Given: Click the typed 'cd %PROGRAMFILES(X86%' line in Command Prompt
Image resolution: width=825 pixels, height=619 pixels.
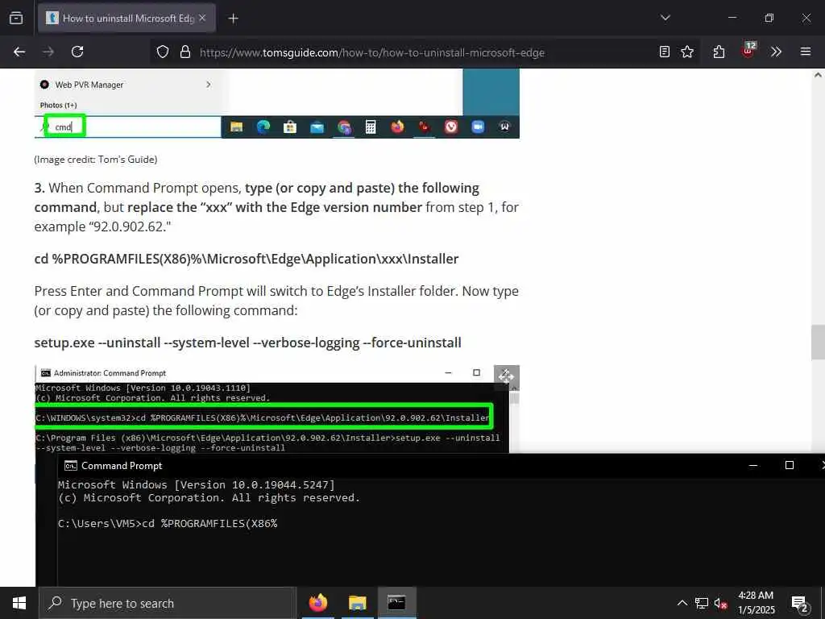Looking at the screenshot, I should click(x=168, y=523).
